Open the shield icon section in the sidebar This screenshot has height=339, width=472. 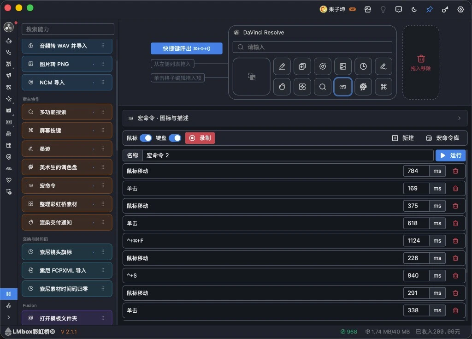click(9, 157)
